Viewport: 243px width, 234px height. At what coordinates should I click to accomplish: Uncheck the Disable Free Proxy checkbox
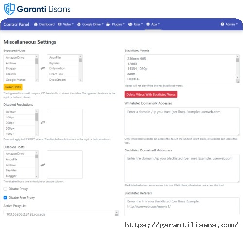pyautogui.click(x=5, y=197)
